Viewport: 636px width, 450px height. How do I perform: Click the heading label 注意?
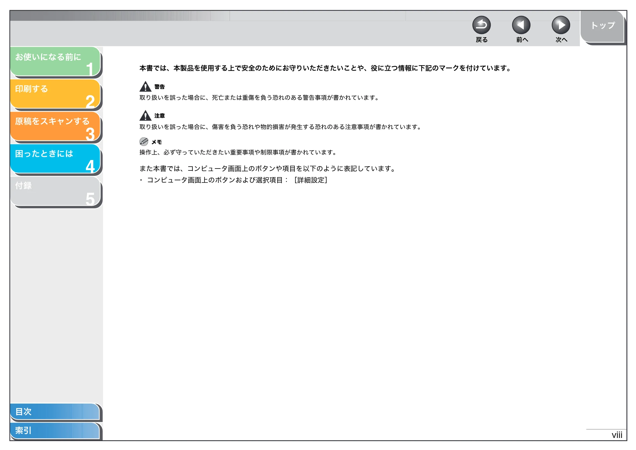click(x=160, y=116)
